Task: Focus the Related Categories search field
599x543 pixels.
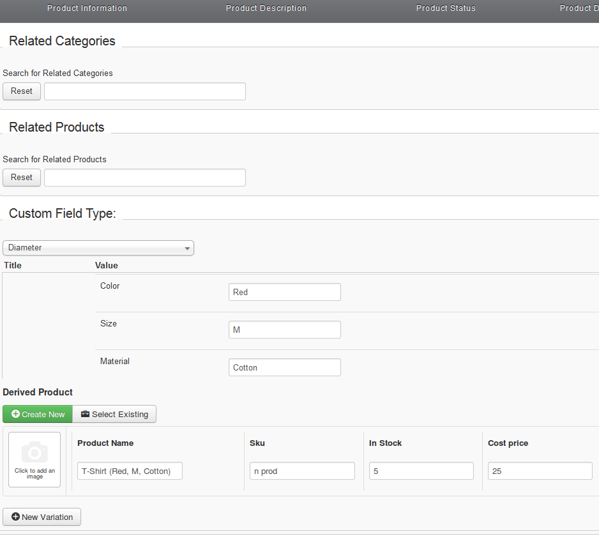Action: point(145,91)
